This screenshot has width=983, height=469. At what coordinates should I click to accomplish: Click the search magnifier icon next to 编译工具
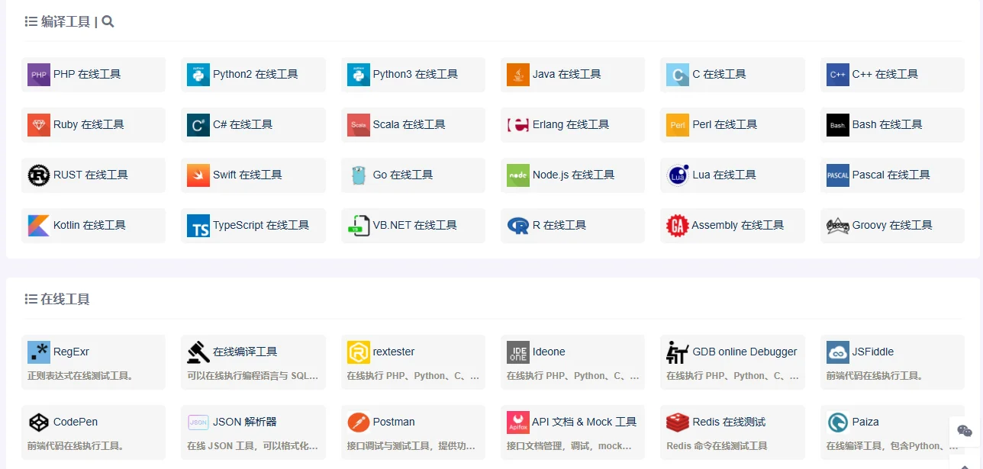[x=108, y=21]
